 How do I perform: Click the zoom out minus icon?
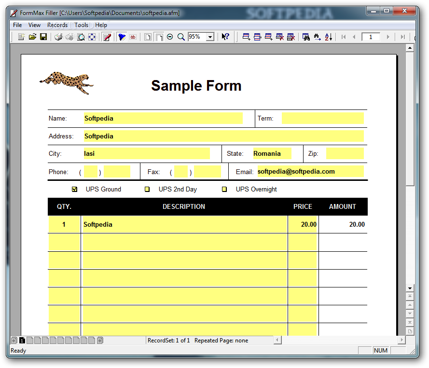[170, 37]
